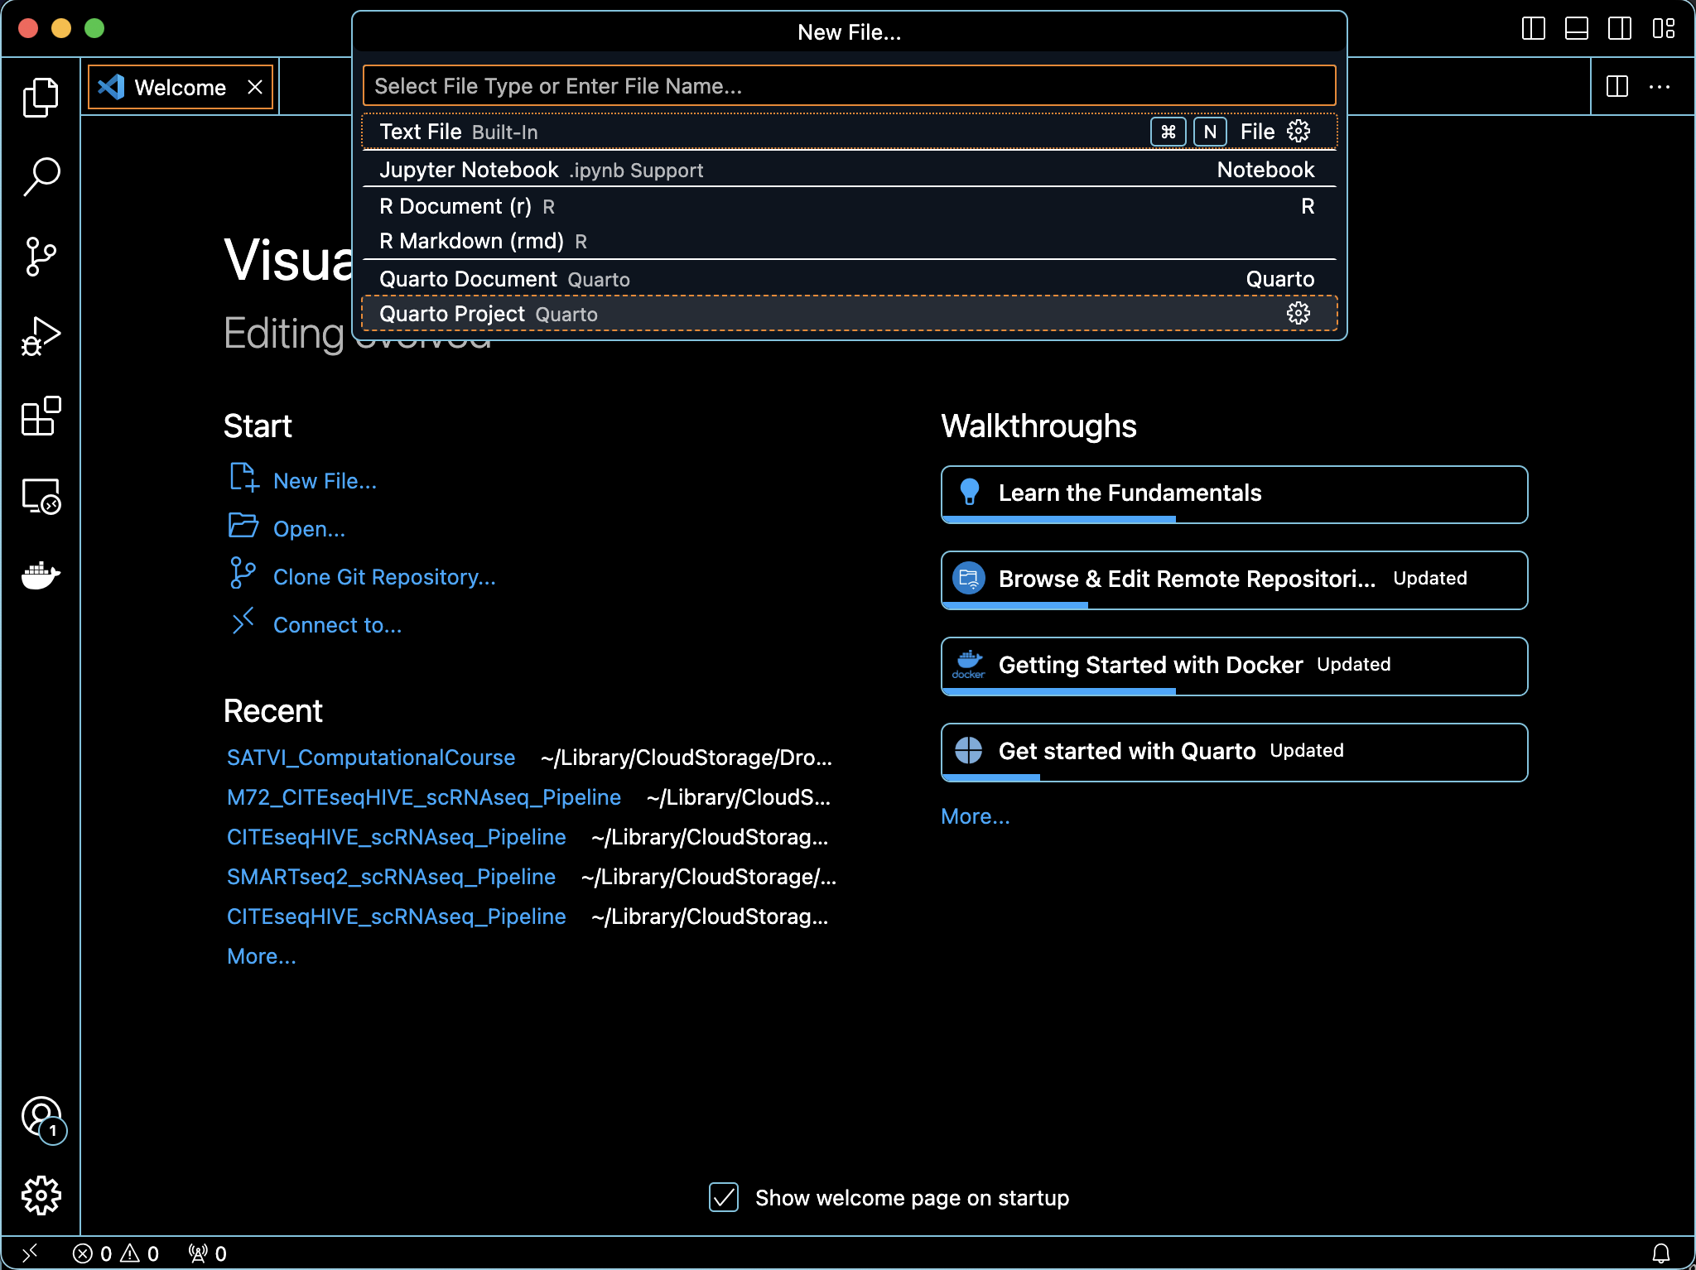
Task: Open the editor More Actions ellipsis
Action: [x=1660, y=86]
